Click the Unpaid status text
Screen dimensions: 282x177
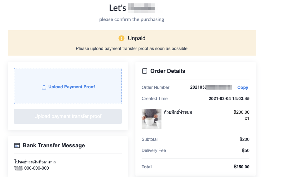tap(136, 38)
